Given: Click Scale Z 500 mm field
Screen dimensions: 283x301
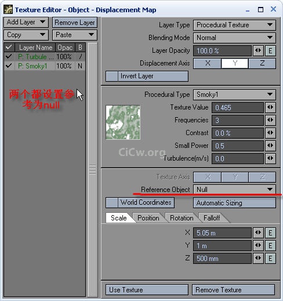Looking at the screenshot, I should [x=222, y=259].
